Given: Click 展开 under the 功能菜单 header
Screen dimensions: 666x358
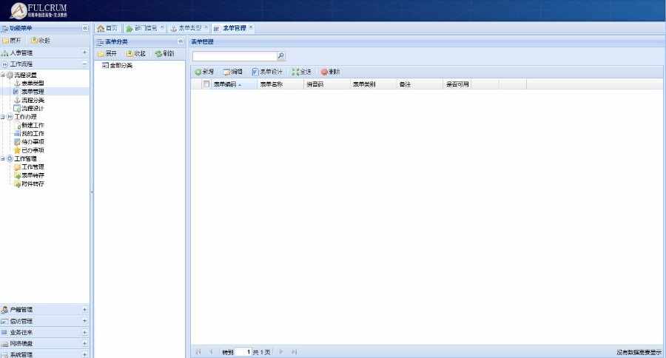Looking at the screenshot, I should [x=11, y=41].
